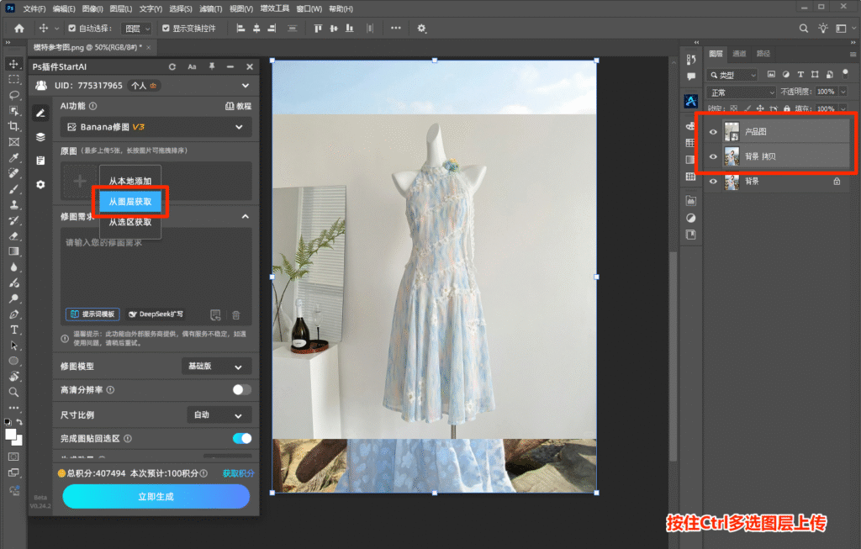Open the 修图模型 基础版 dropdown
Screen dimensions: 861x549
pyautogui.click(x=216, y=367)
